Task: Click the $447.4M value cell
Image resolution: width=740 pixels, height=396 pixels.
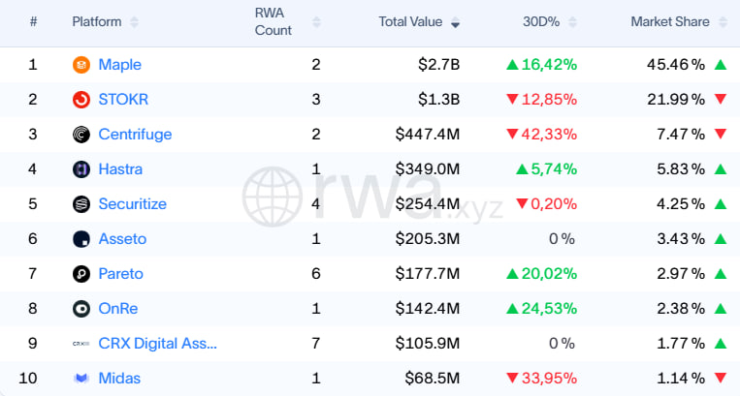Action: tap(428, 135)
